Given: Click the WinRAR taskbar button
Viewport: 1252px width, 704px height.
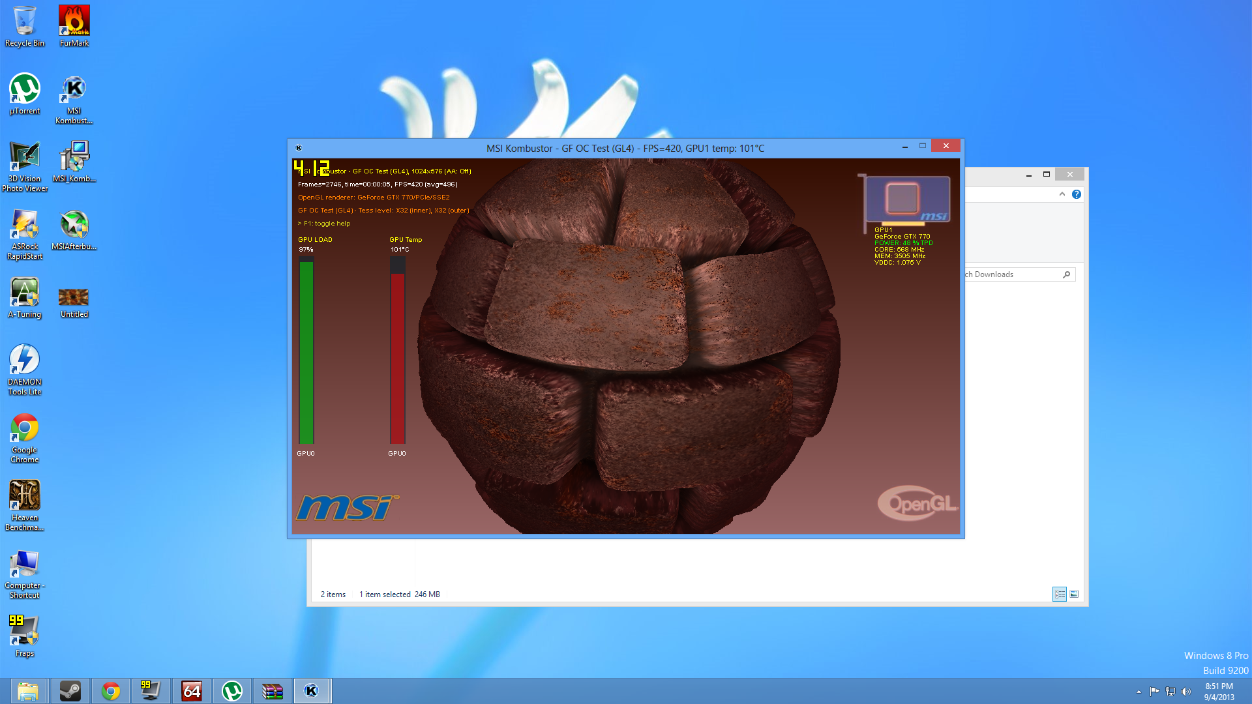Looking at the screenshot, I should pos(272,691).
